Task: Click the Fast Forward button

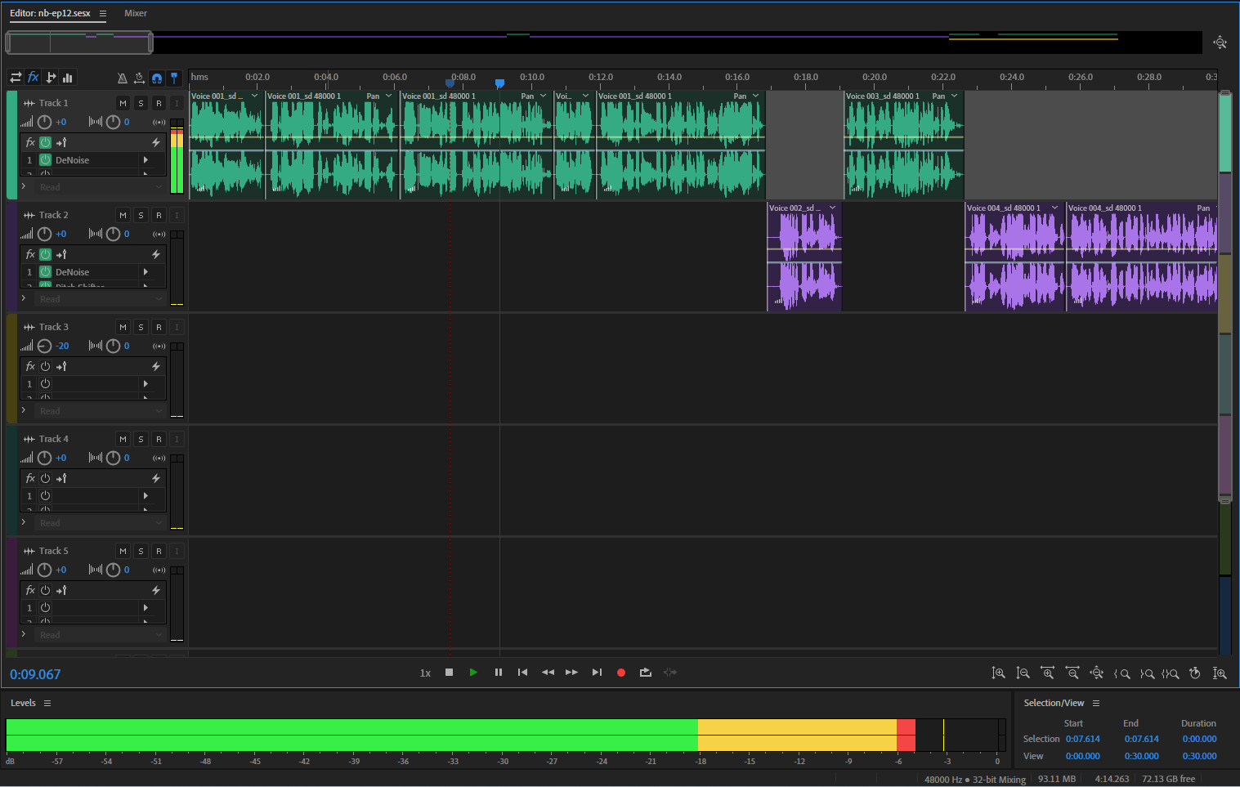Action: click(572, 673)
